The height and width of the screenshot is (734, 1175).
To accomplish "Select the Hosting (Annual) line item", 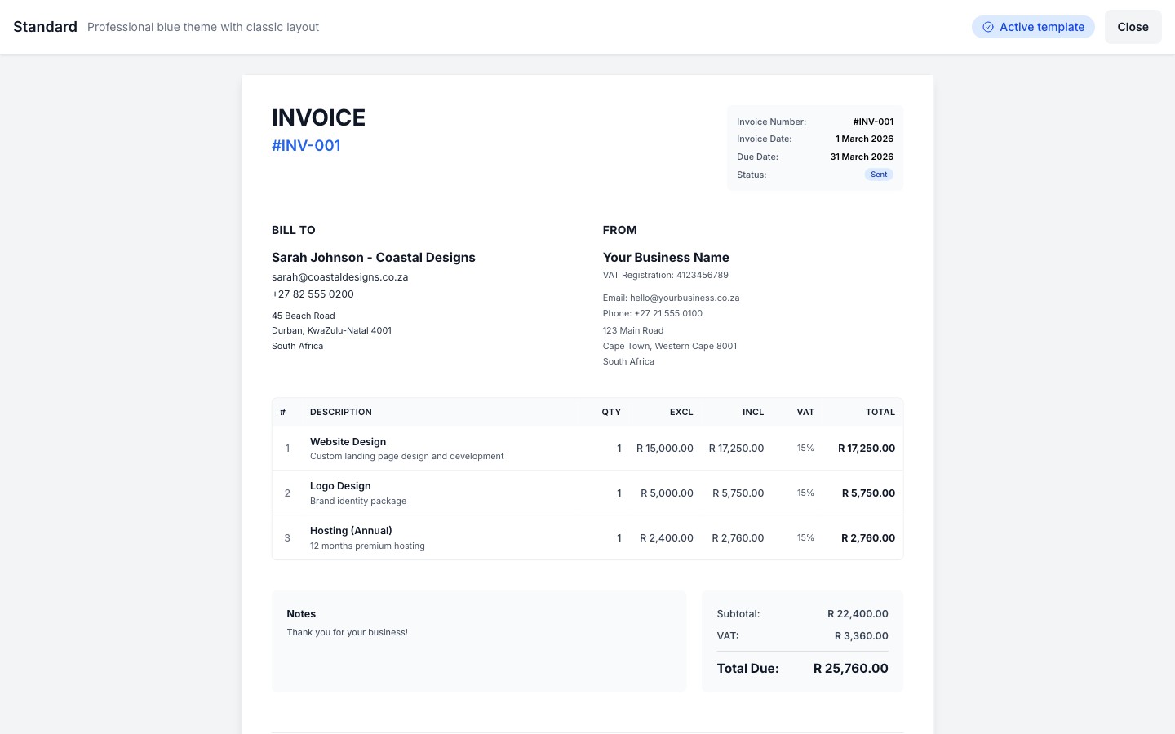I will click(351, 531).
